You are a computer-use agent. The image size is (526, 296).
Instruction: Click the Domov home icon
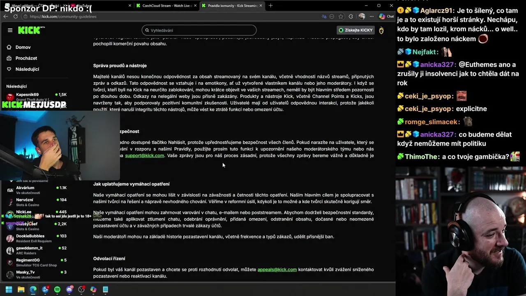(9, 47)
